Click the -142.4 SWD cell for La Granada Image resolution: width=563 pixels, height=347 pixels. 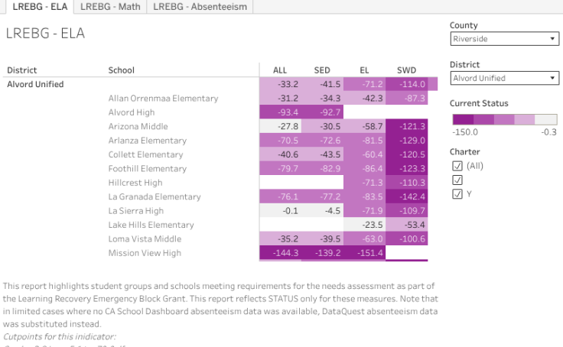coord(406,196)
